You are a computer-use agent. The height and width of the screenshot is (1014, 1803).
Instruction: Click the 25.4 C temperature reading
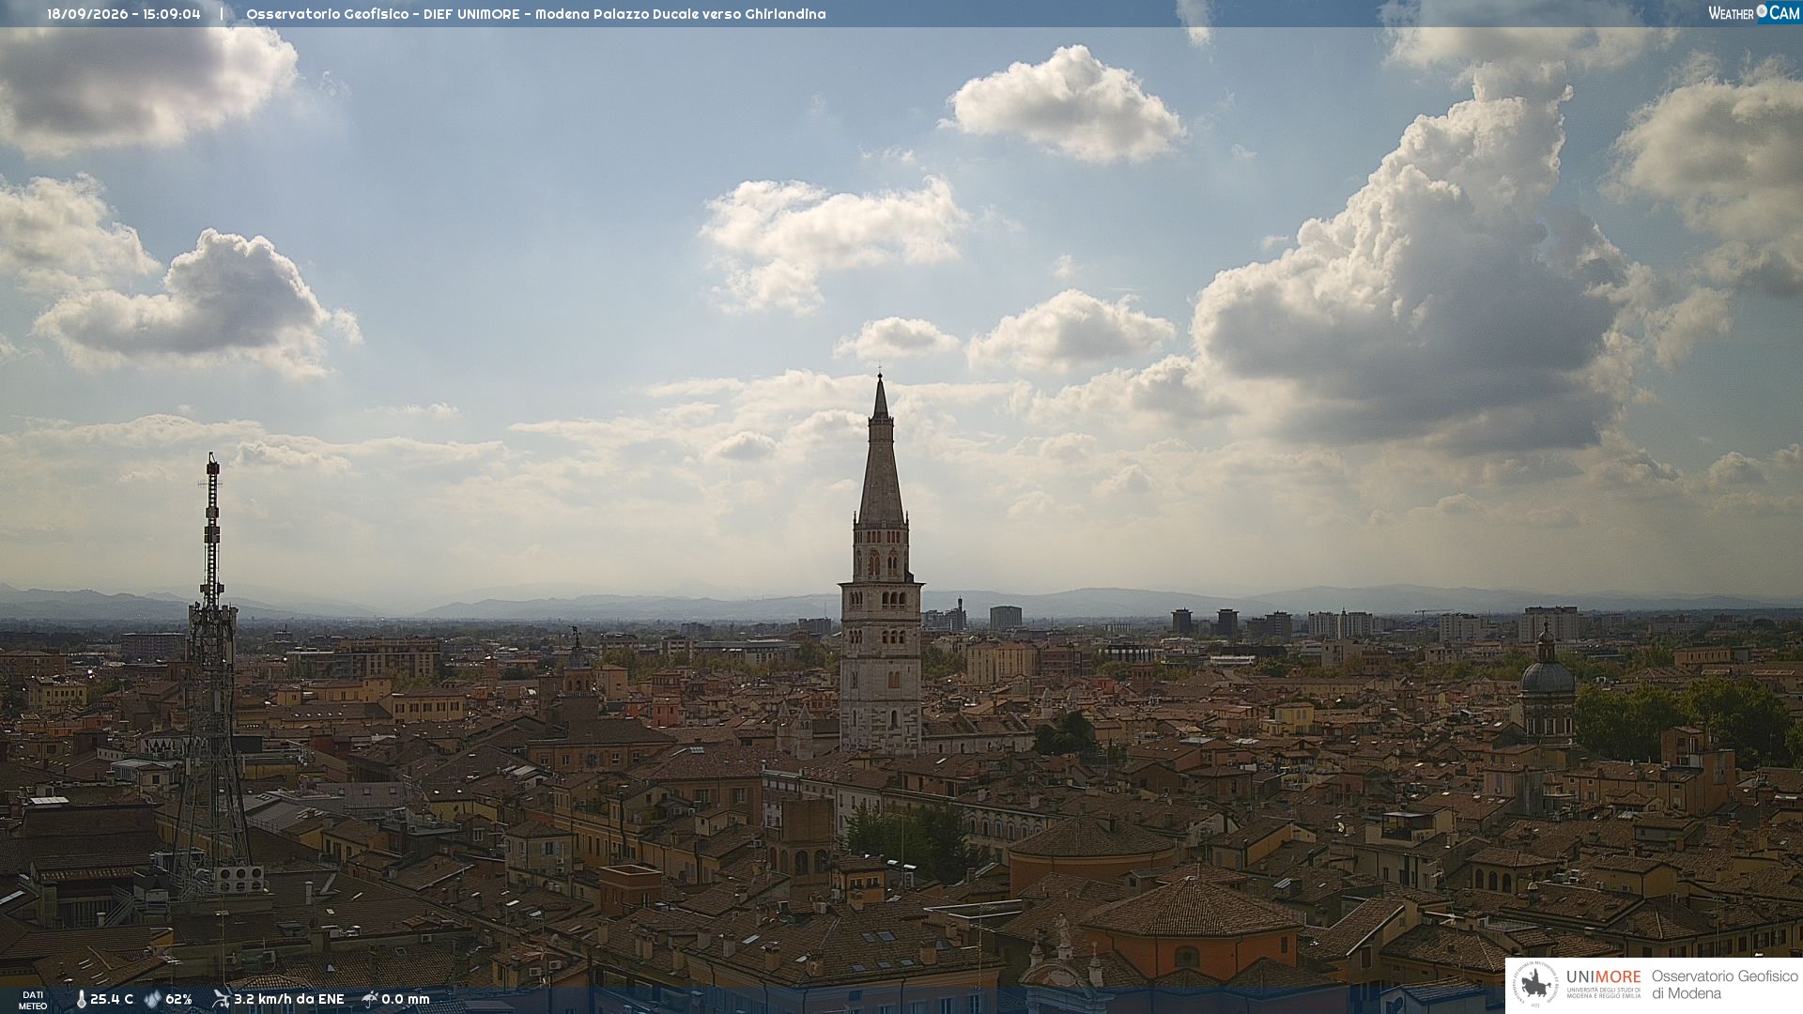point(112,1000)
